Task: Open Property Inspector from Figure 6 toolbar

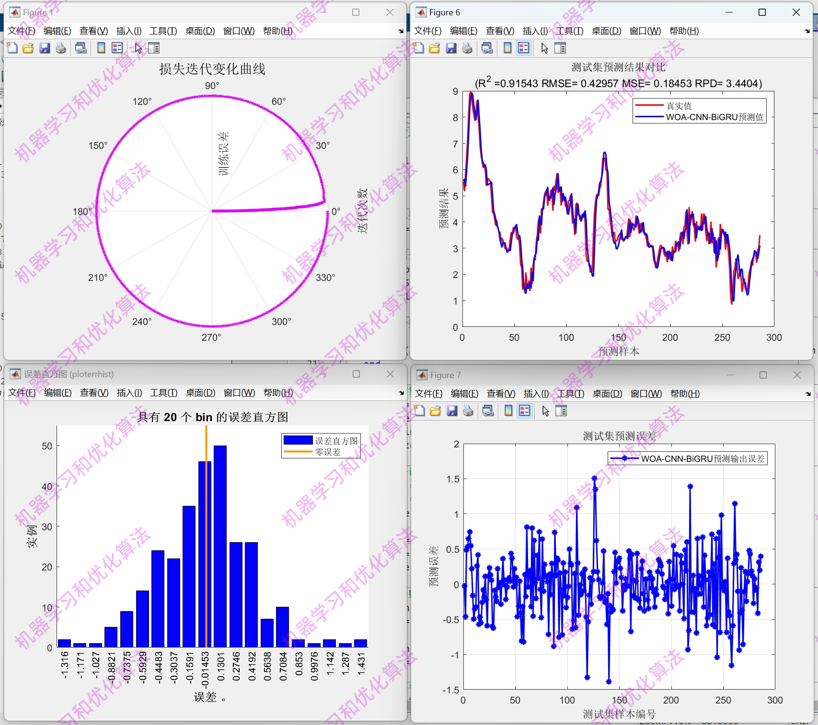Action: 560,48
